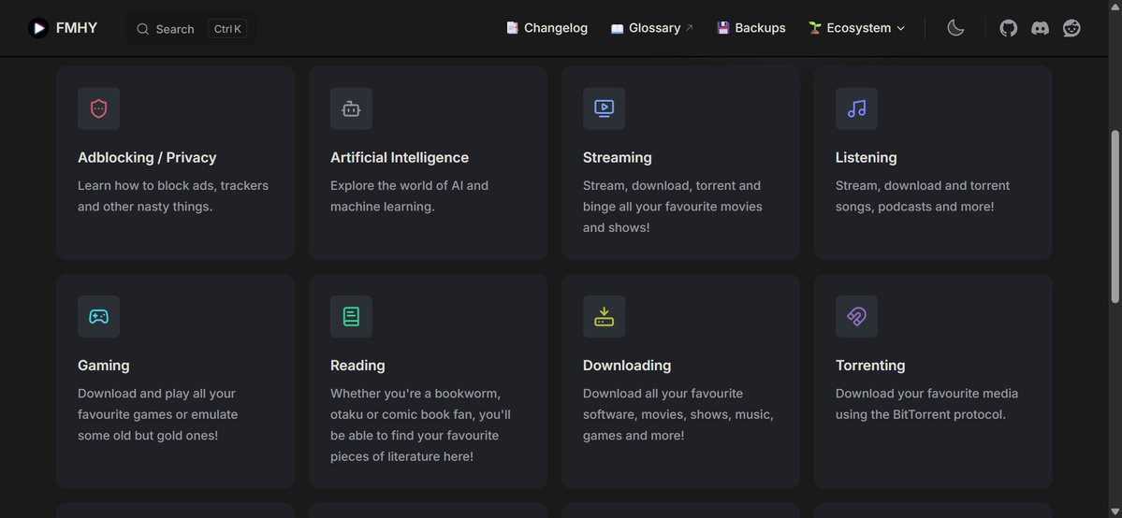This screenshot has height=518, width=1122.
Task: Open the GitHub icon link
Action: pos(1008,29)
